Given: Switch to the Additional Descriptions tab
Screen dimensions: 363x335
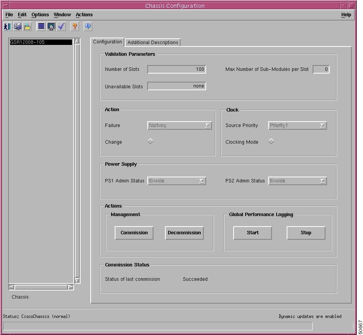Looking at the screenshot, I should 153,42.
